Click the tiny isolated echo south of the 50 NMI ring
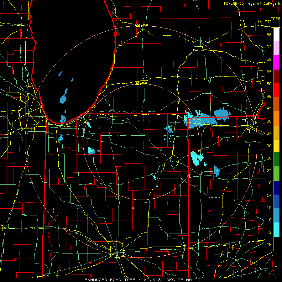The height and width of the screenshot is (282, 282). (133, 208)
